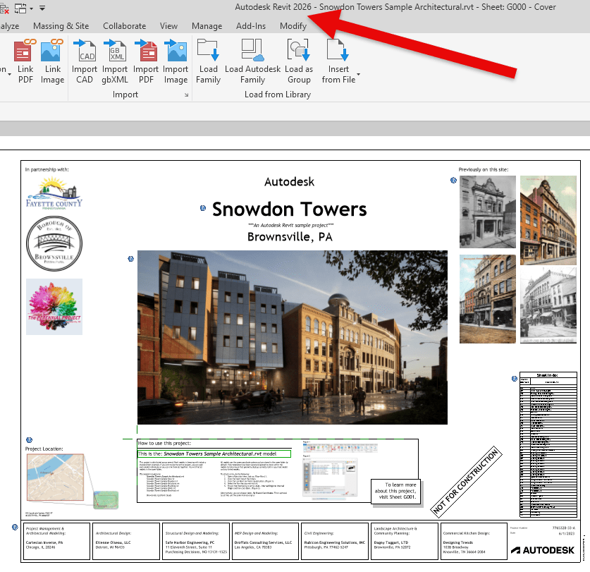Switch to the Massing & Site tab

click(61, 26)
